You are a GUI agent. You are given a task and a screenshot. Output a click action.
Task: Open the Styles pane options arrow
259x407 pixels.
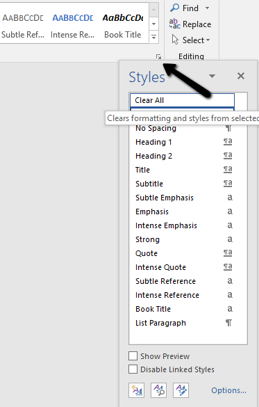pyautogui.click(x=212, y=76)
